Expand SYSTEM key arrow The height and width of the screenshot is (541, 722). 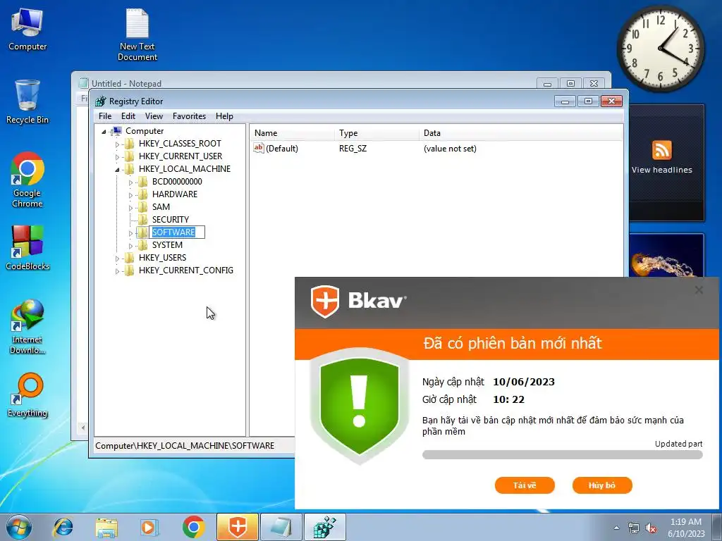[130, 246]
